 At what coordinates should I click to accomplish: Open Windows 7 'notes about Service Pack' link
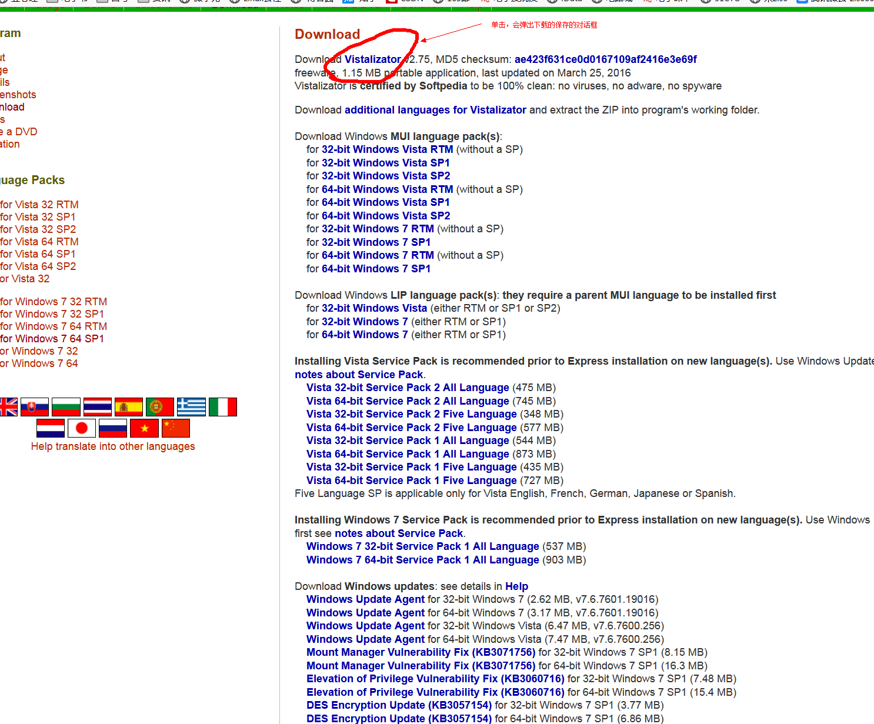(x=399, y=533)
